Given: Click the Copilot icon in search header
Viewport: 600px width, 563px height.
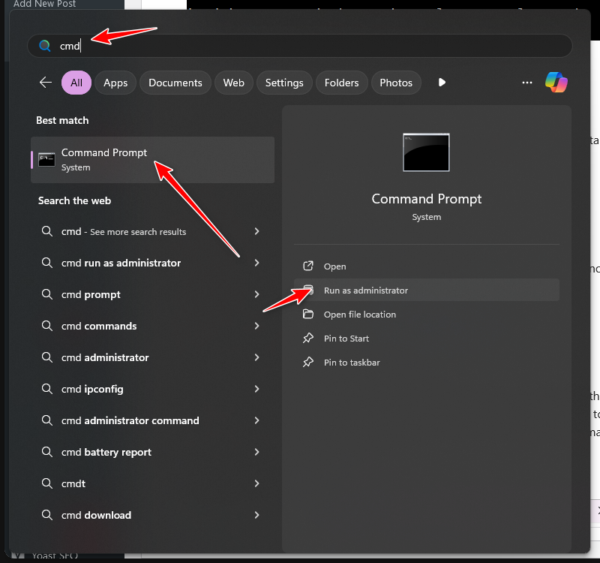Looking at the screenshot, I should [556, 83].
